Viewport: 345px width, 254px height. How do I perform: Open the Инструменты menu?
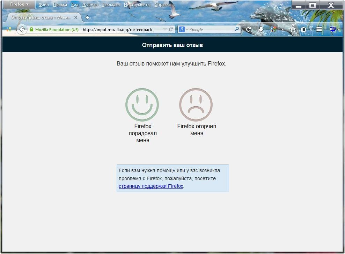pos(137,5)
